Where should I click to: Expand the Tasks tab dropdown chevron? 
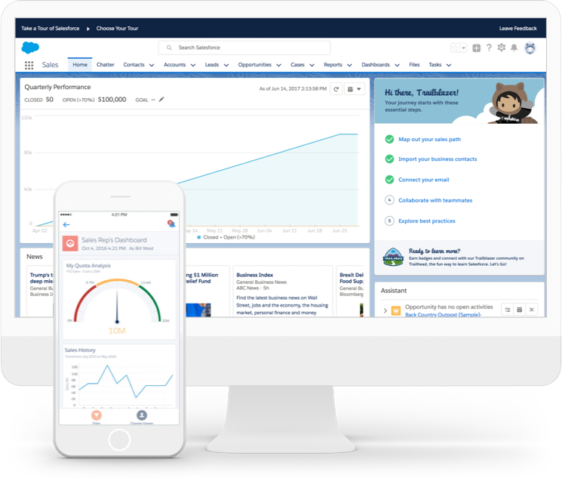click(x=448, y=65)
